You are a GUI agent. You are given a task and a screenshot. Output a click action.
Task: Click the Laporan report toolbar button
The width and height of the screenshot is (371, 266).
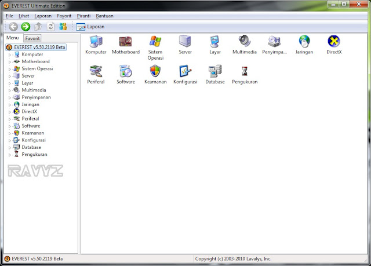(x=90, y=27)
